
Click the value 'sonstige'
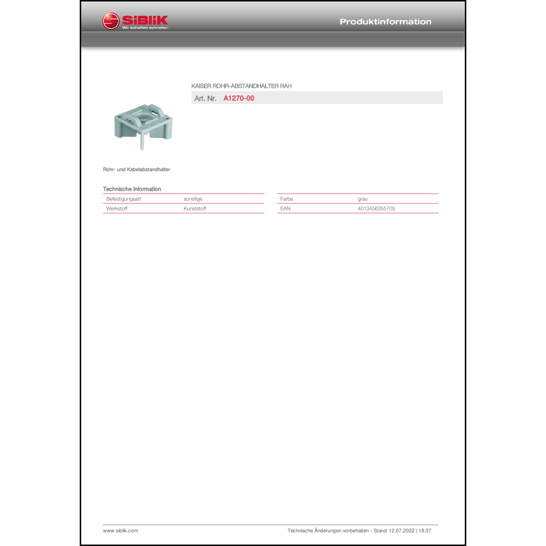[x=193, y=199]
